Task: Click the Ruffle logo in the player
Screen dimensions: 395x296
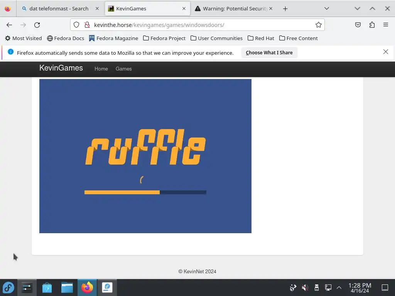Action: click(145, 147)
